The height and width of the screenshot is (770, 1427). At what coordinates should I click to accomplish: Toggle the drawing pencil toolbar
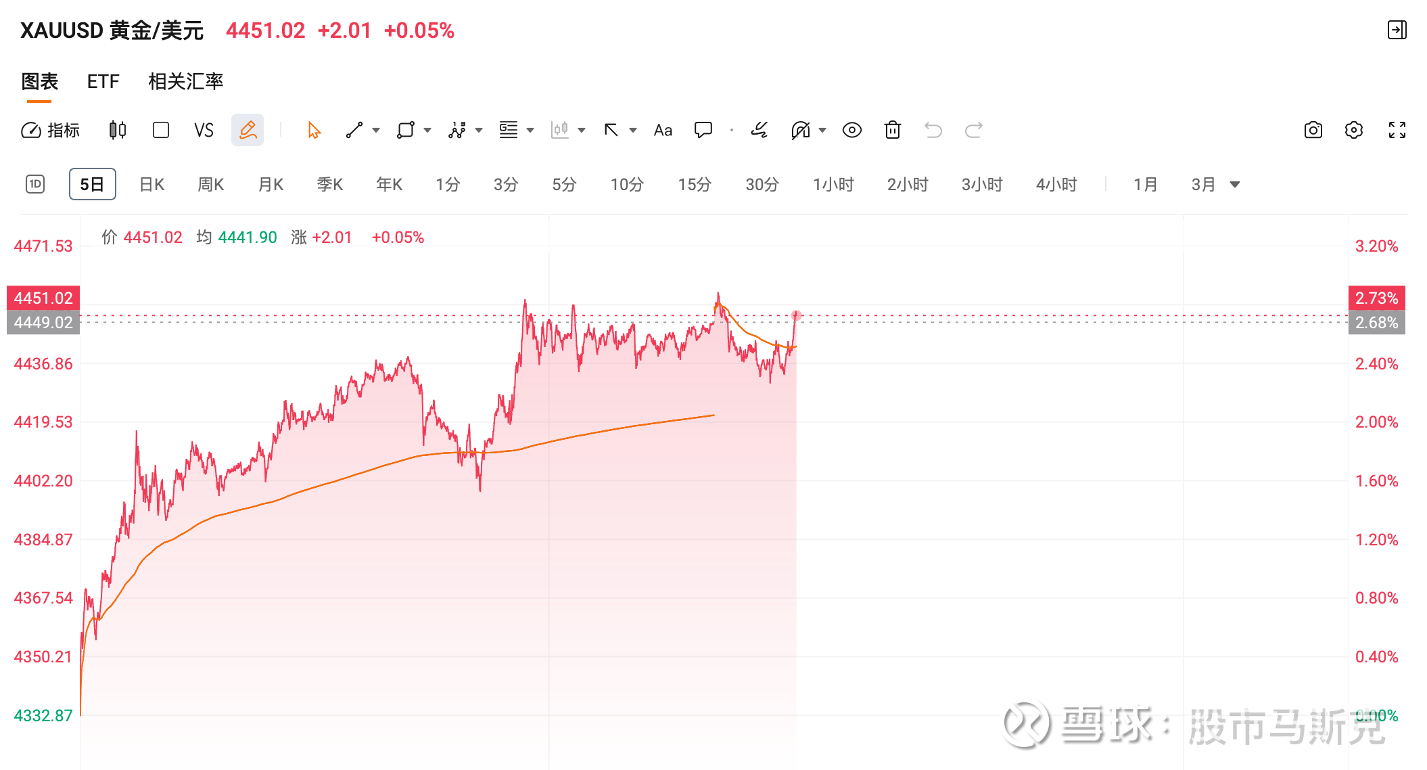(248, 130)
